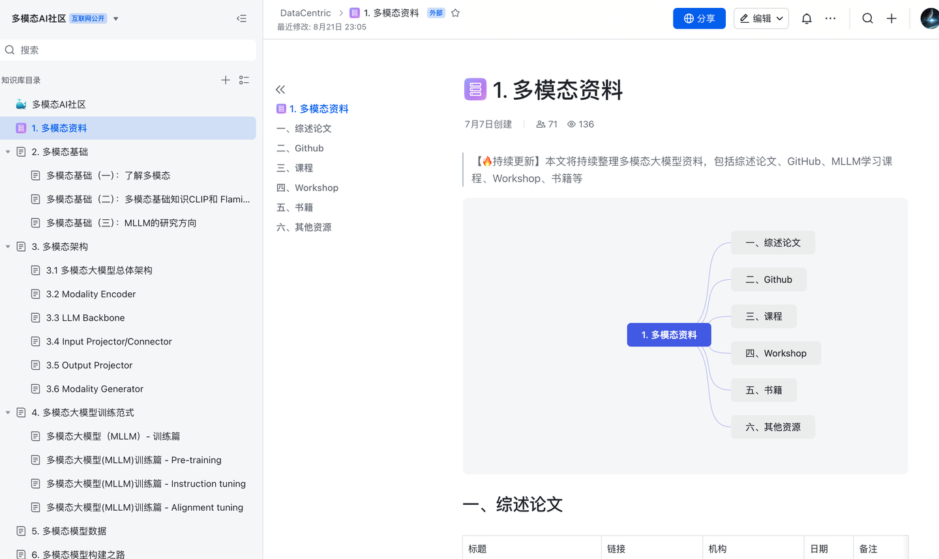Open the DataCentric breadcrumb link
This screenshot has width=939, height=559.
pyautogui.click(x=305, y=12)
